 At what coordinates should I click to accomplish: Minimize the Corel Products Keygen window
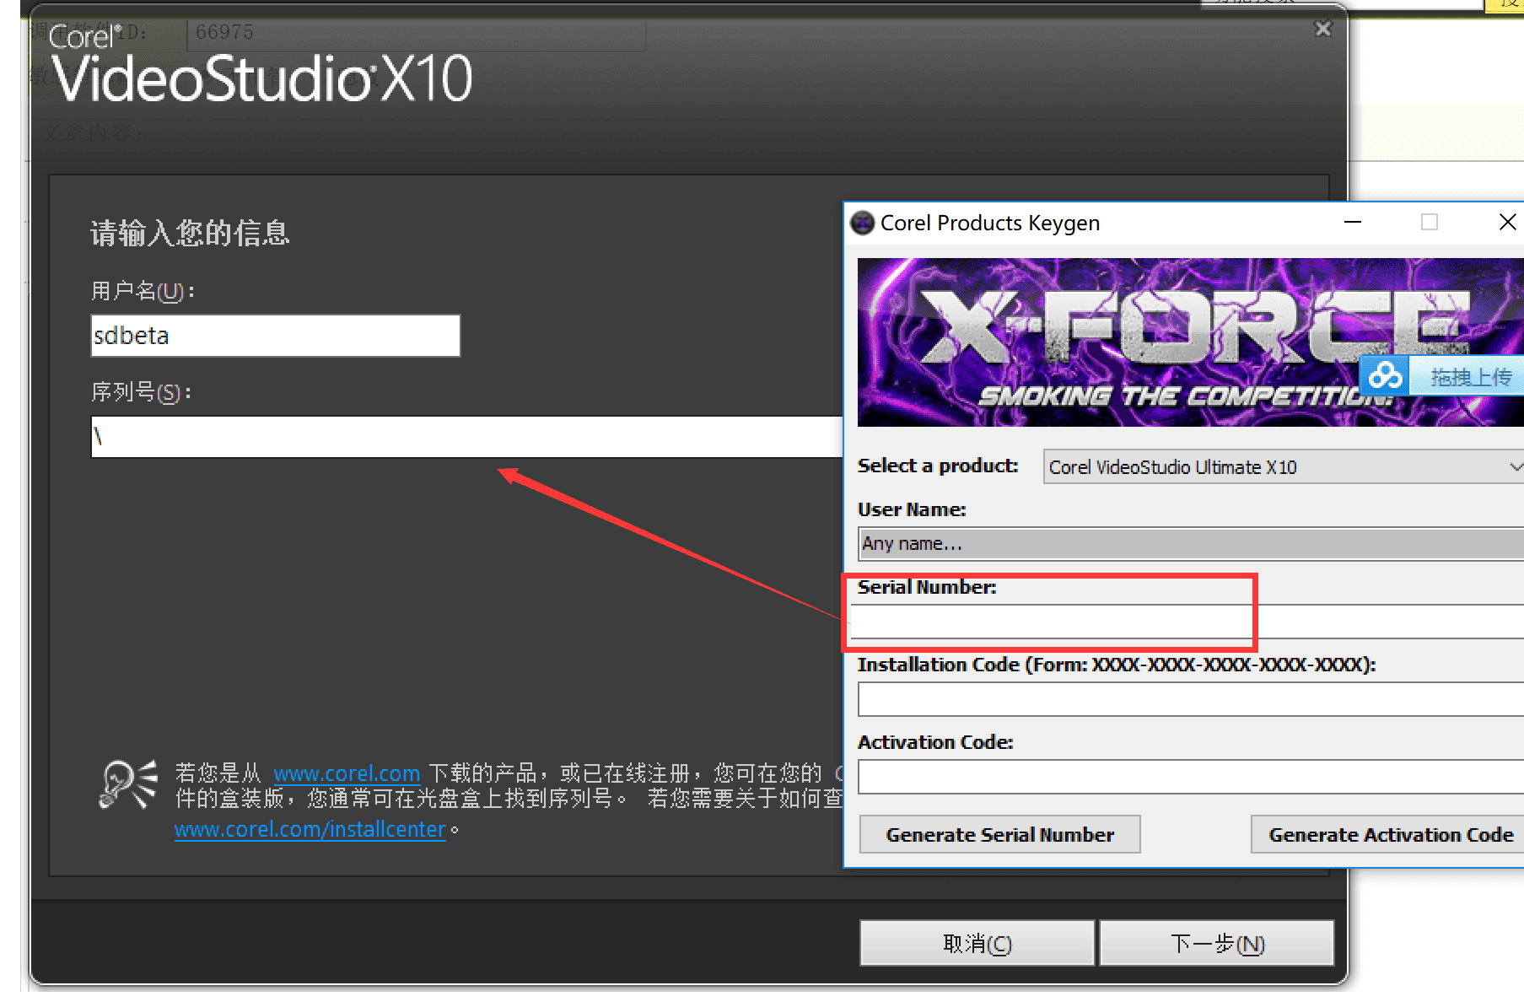pos(1353,222)
